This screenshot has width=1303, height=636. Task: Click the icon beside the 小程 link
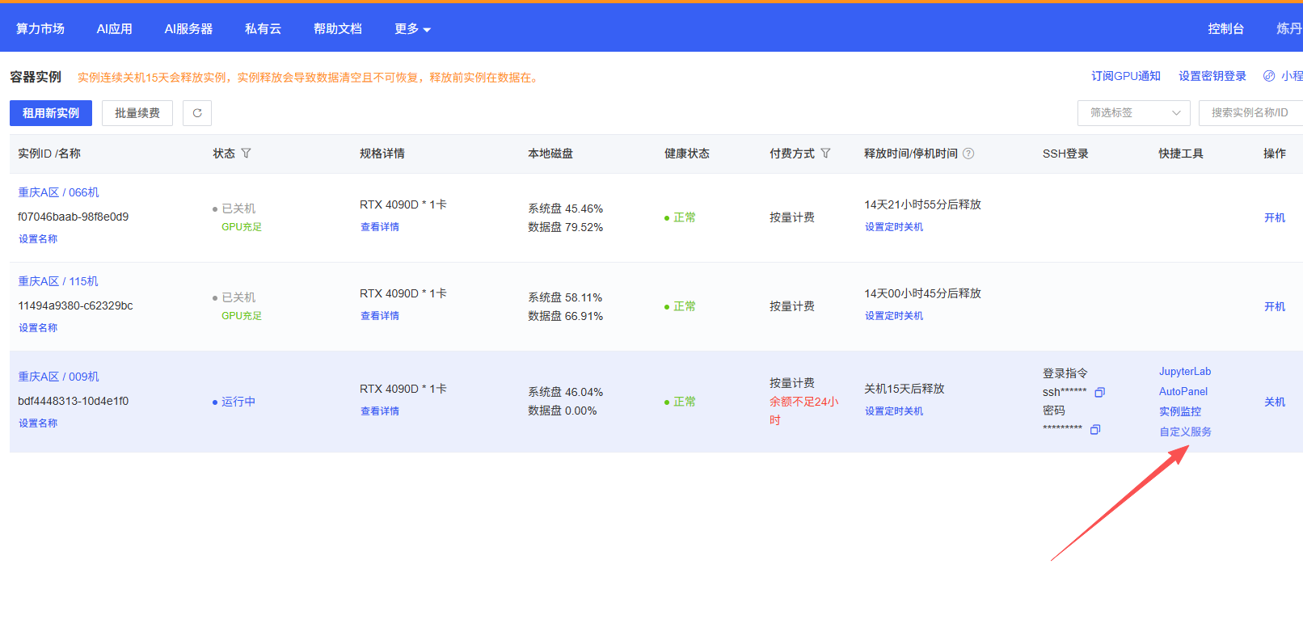coord(1269,76)
